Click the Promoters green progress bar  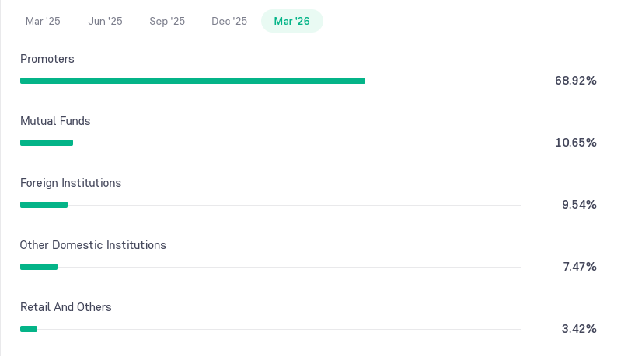[193, 81]
